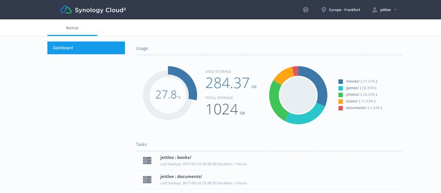
Task: Click the movies/ ( 31.27% ) legend label
Action: pos(362,81)
